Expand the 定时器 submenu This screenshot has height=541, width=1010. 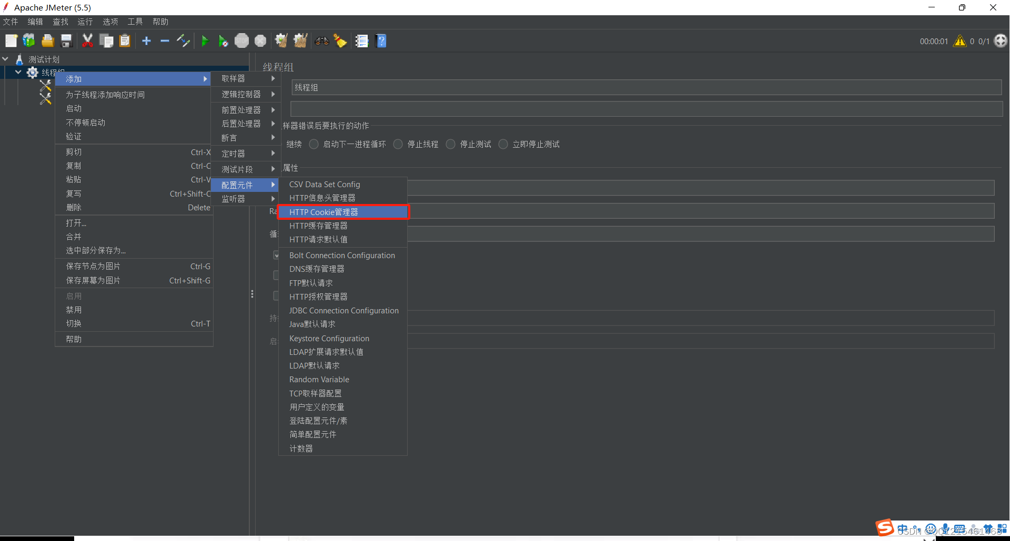coord(246,154)
